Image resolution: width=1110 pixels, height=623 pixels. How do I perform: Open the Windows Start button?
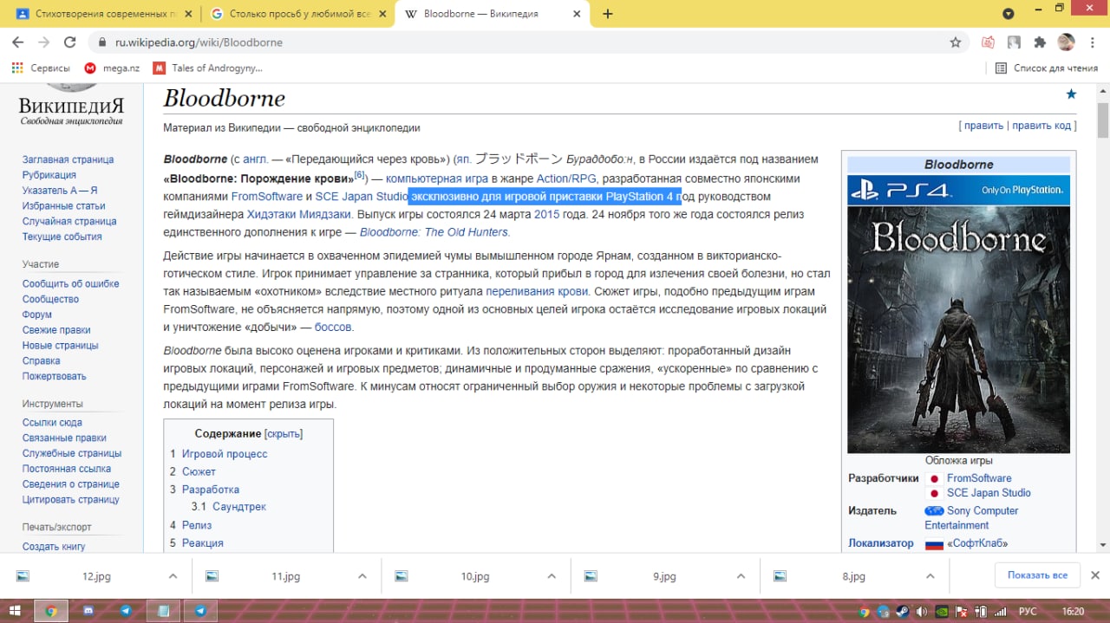pos(15,611)
